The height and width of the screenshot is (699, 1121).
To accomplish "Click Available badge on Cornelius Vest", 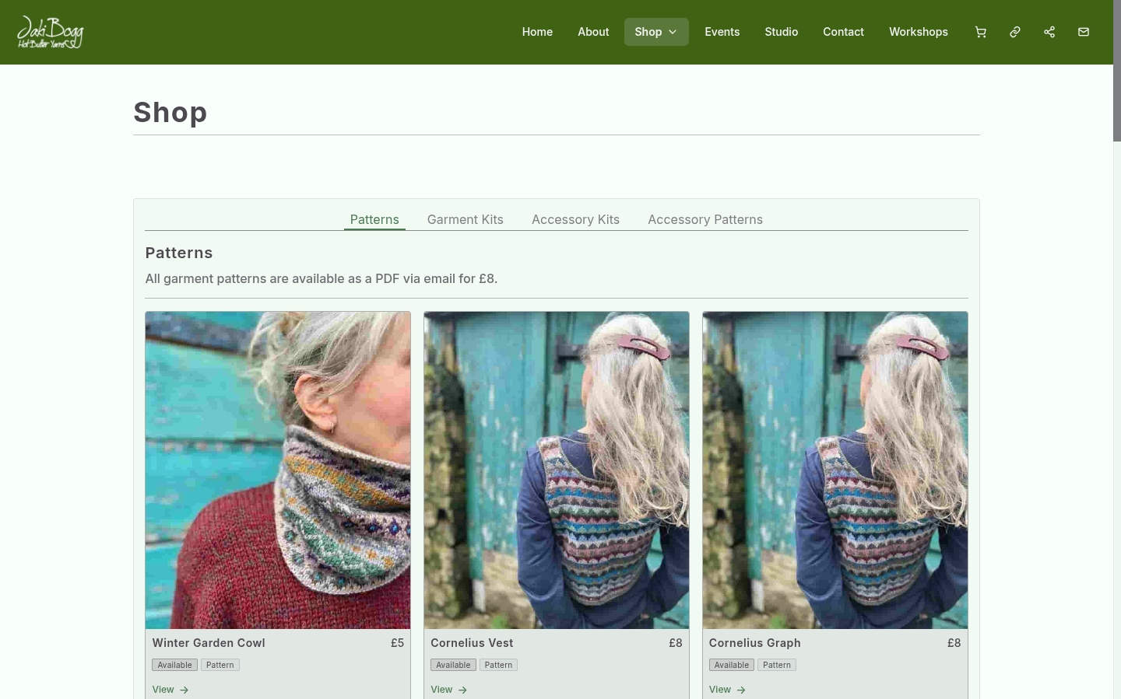I will [453, 665].
